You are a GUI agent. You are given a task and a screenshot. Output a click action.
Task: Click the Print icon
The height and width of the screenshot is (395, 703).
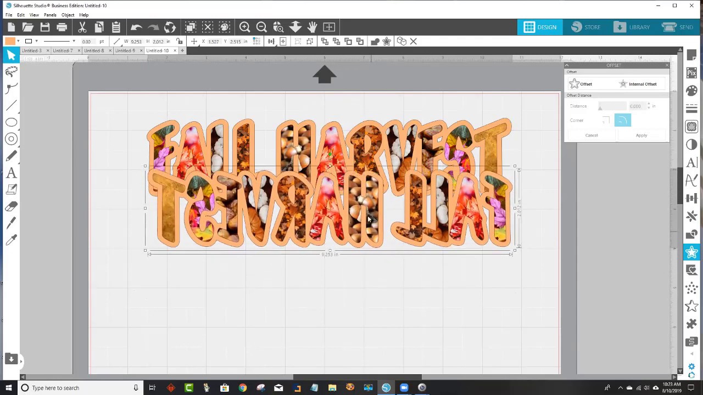[62, 27]
